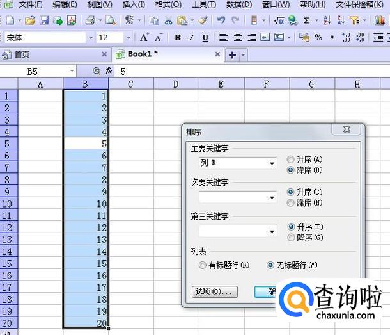Open the font size 12 dropdown
This screenshot has height=335, width=390.
(129, 38)
